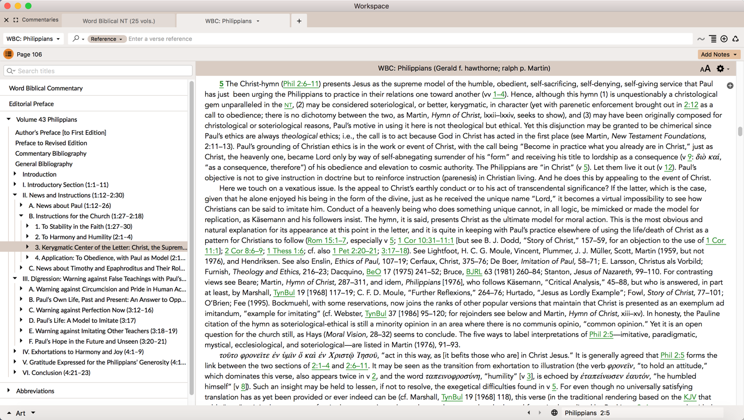Toggle the fullscreen brackets icon near Commentaries
Screen dimensions: 744x420
tap(16, 20)
